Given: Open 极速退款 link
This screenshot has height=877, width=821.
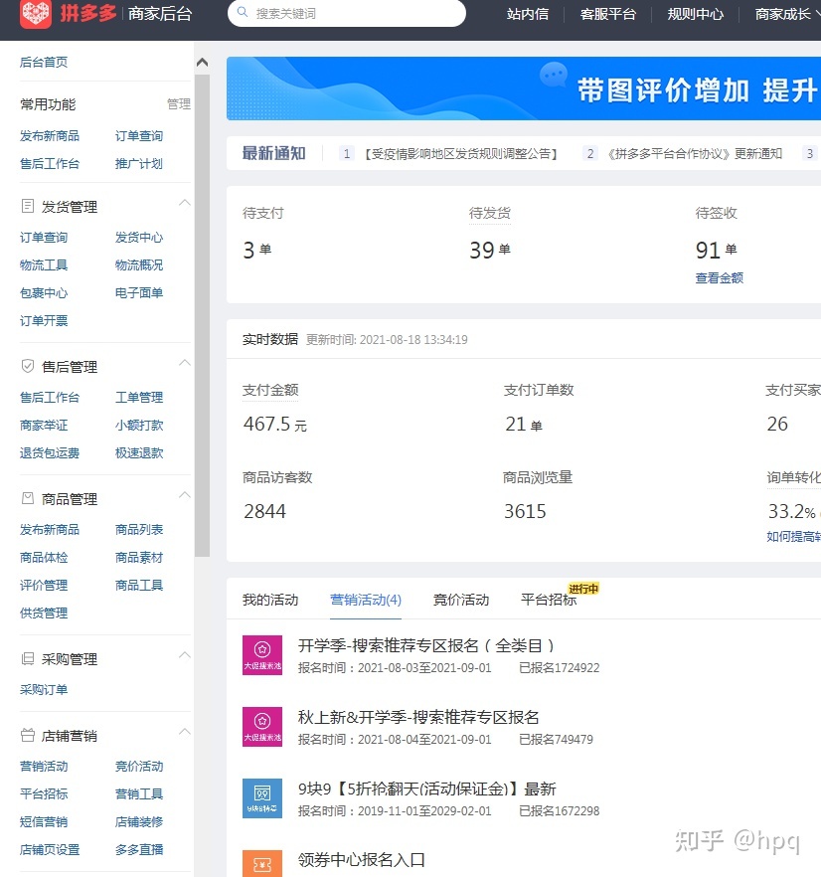Looking at the screenshot, I should (139, 453).
